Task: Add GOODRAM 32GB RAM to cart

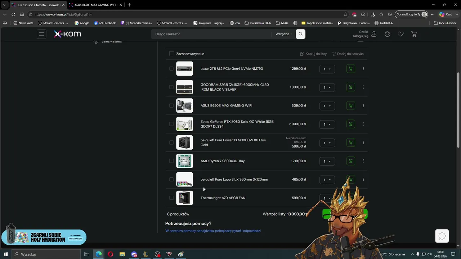Action: coord(350,87)
